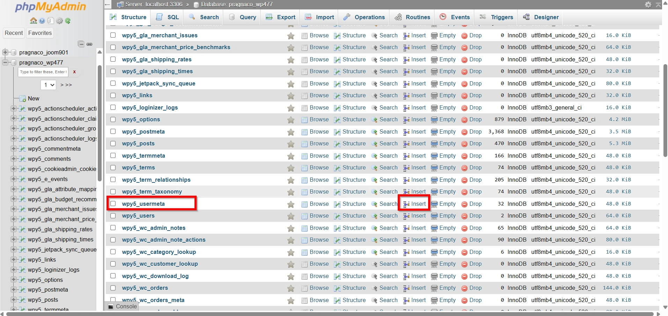Click Search icon for wpy5_termmeta row
The width and height of the screenshot is (668, 316).
pos(374,156)
